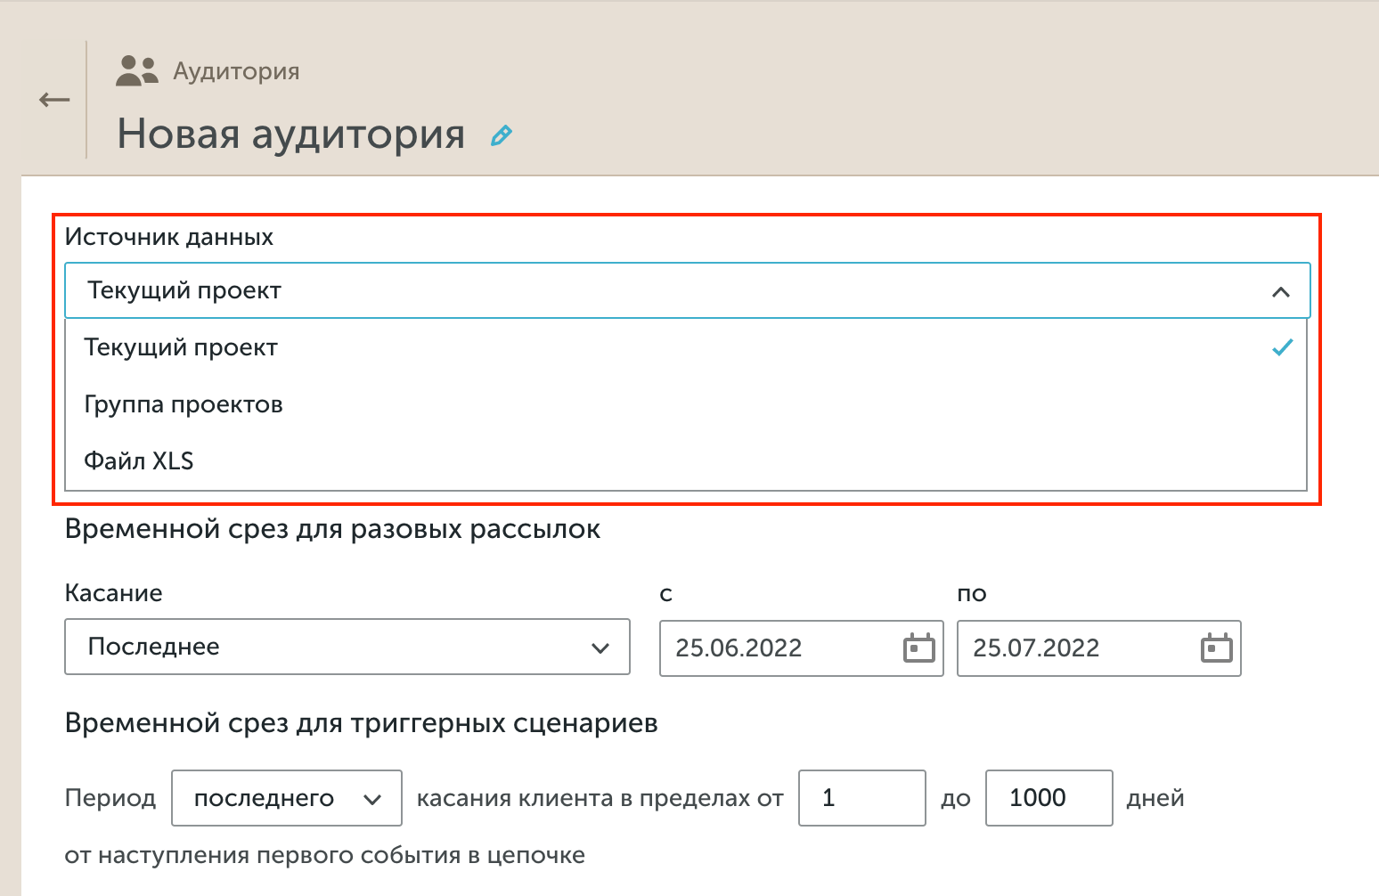The height and width of the screenshot is (896, 1379).
Task: Click the minimum days field containing 1
Action: [x=861, y=798]
